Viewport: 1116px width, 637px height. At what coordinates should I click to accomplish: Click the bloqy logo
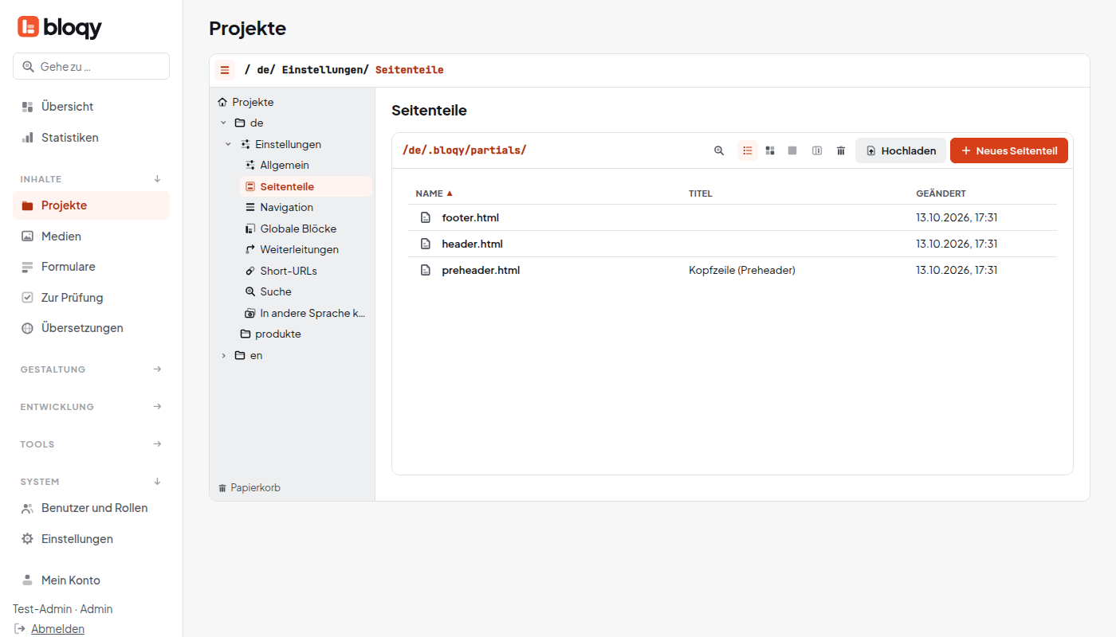60,27
